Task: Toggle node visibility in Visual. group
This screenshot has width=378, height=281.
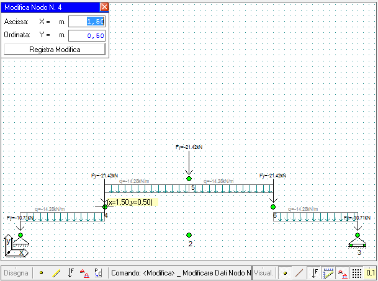Action: [285, 273]
